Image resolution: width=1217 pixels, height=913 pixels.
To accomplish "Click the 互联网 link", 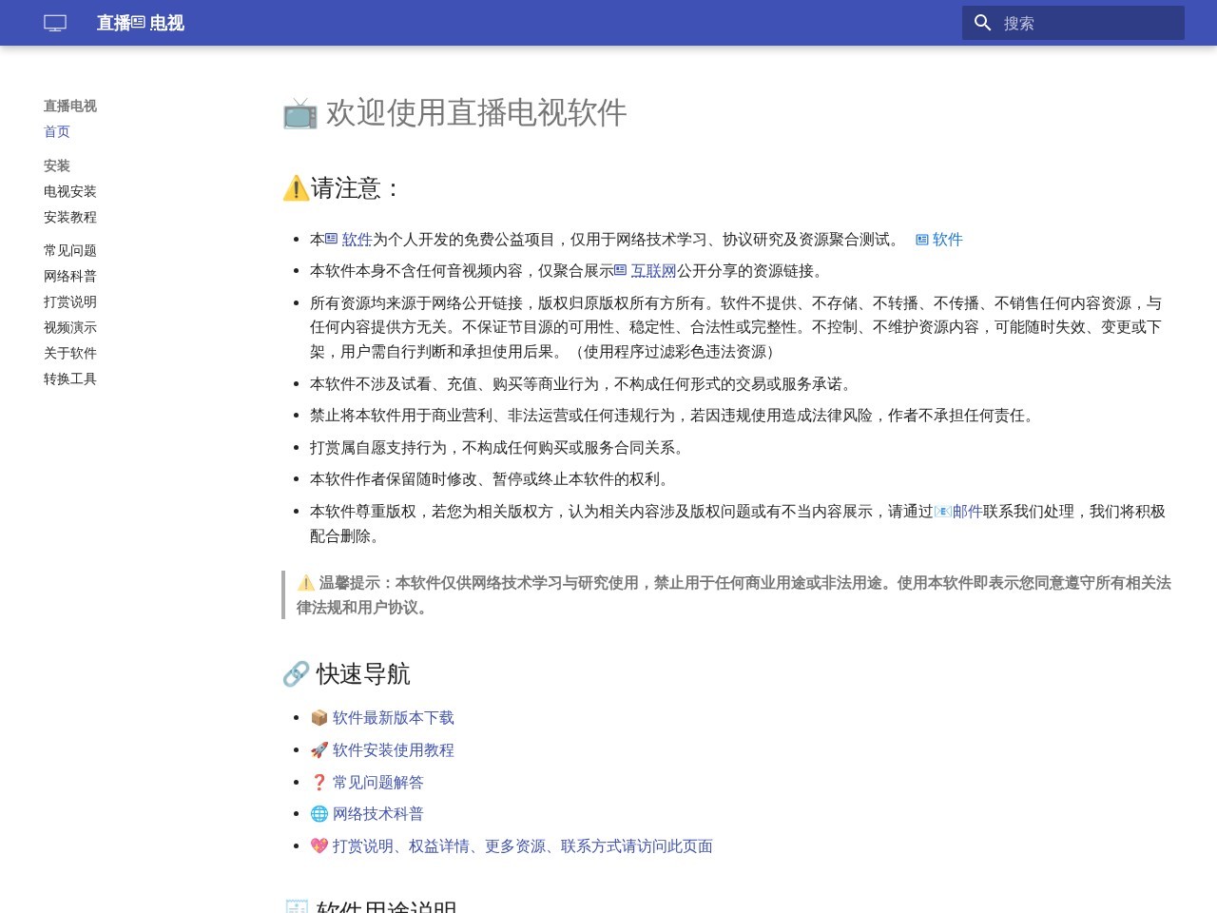I will point(646,271).
